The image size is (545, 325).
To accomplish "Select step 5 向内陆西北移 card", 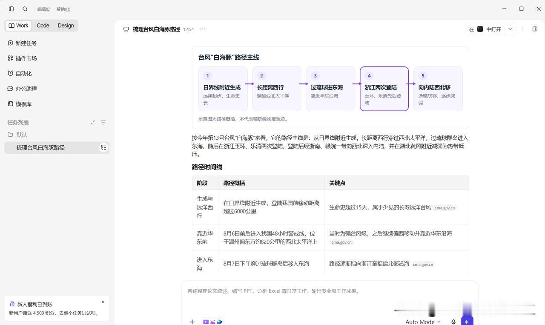I will click(438, 89).
